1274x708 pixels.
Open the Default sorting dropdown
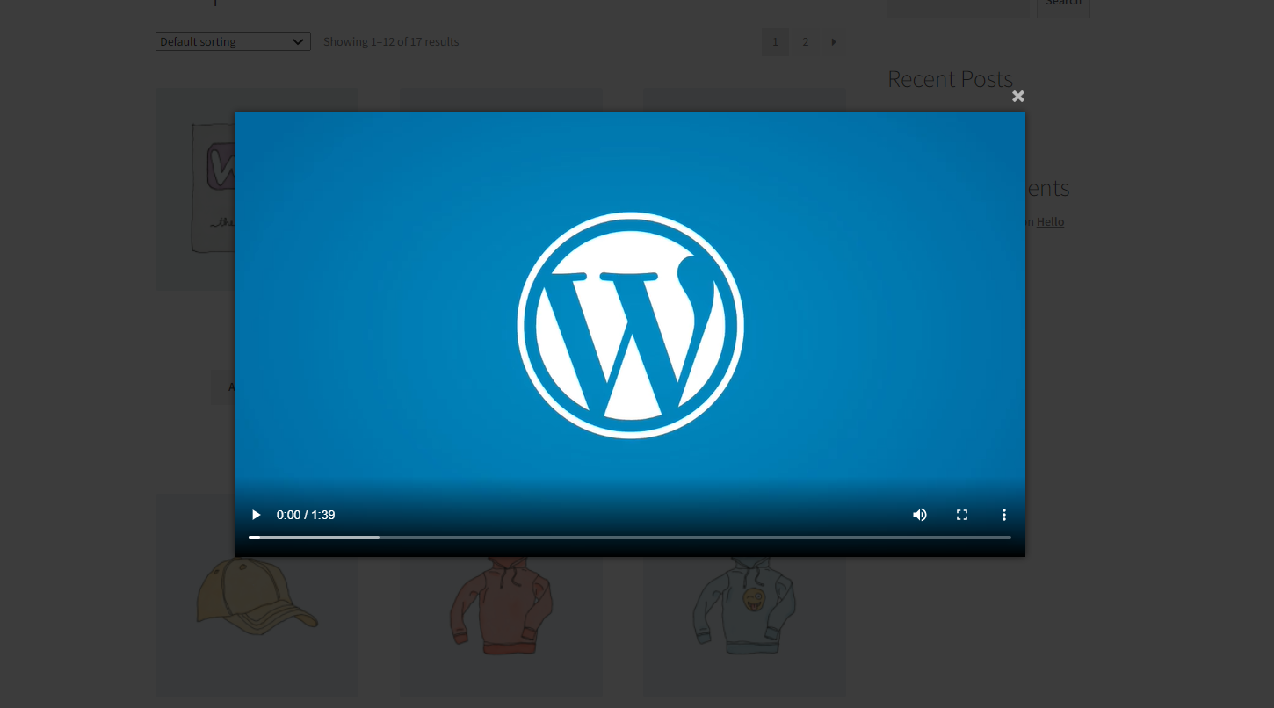pos(233,41)
